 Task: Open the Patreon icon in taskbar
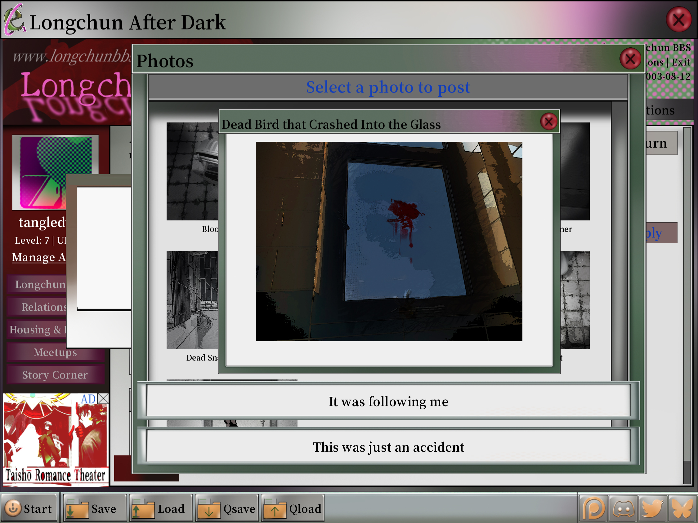[x=593, y=508]
